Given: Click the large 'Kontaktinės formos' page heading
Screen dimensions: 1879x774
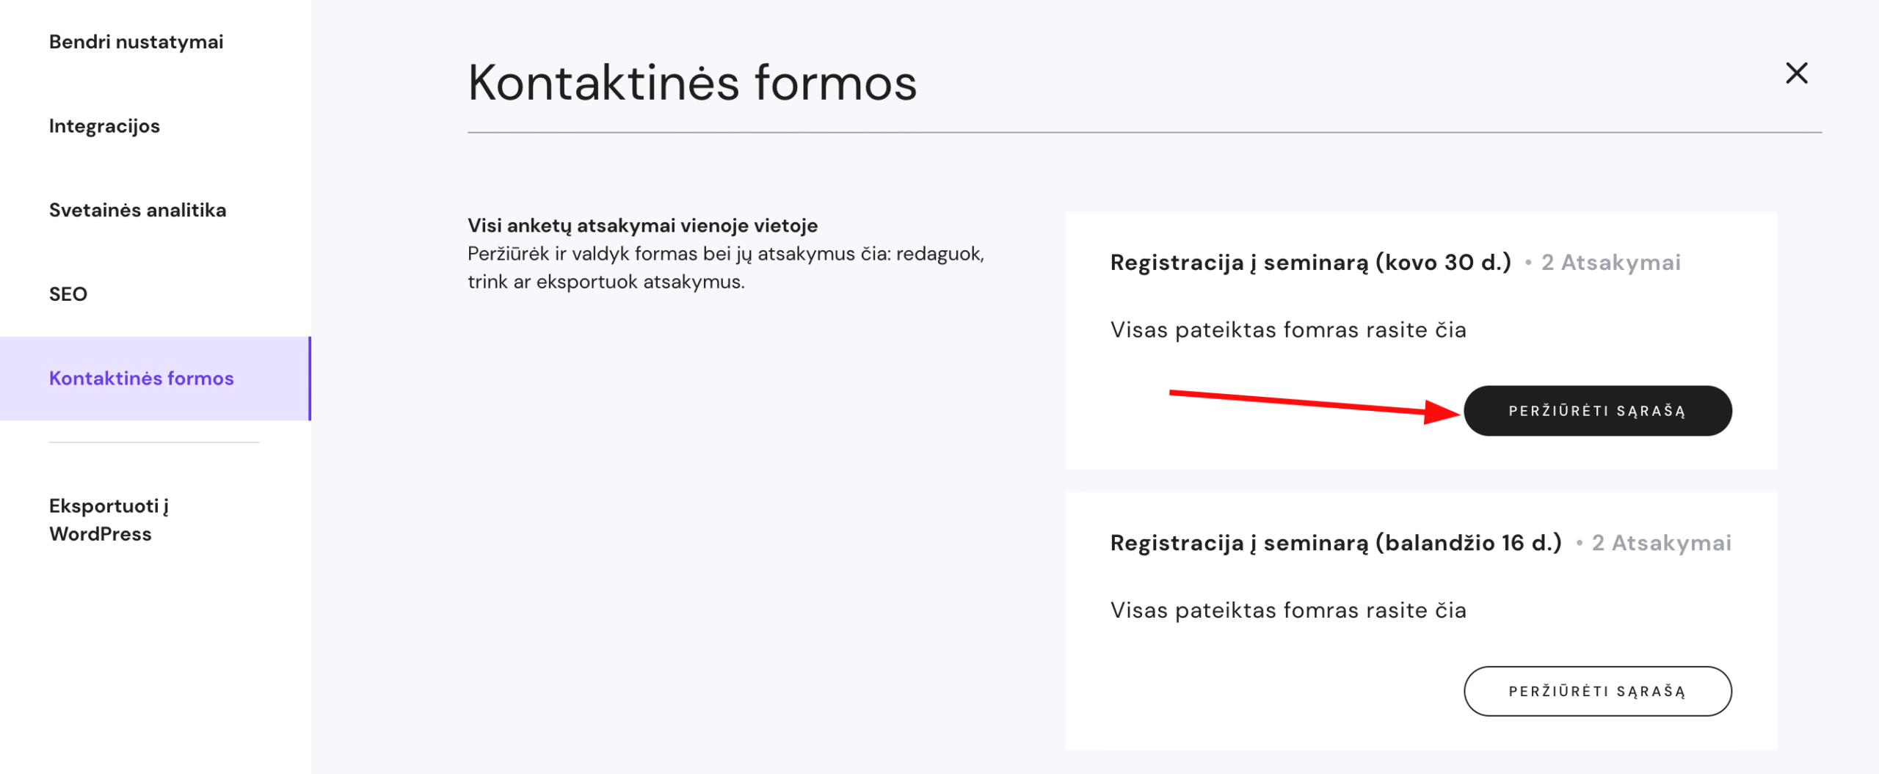Looking at the screenshot, I should click(692, 82).
